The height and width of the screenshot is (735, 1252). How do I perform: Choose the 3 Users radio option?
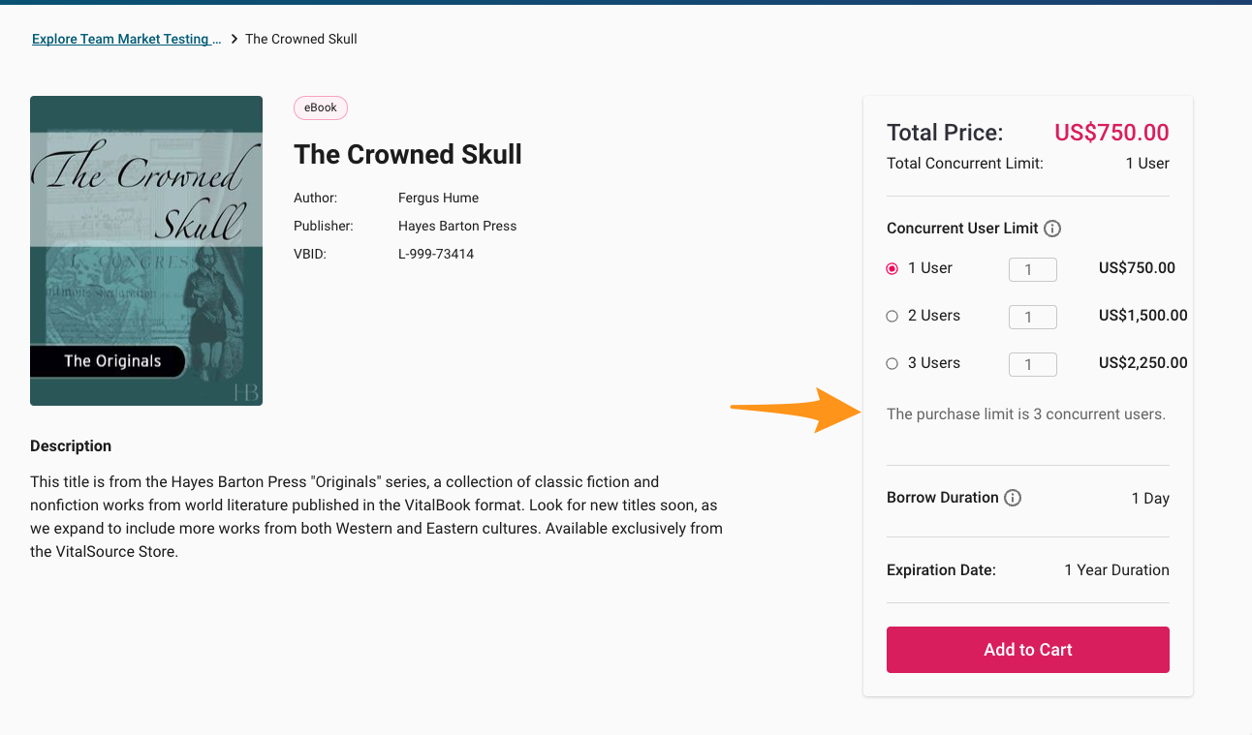892,364
